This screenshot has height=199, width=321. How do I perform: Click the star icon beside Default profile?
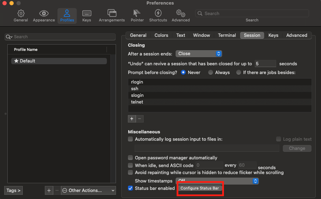click(x=16, y=61)
